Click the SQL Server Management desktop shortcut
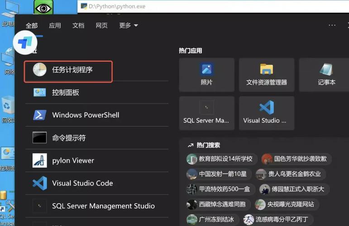Screen dimensions: 349x226 7,209
